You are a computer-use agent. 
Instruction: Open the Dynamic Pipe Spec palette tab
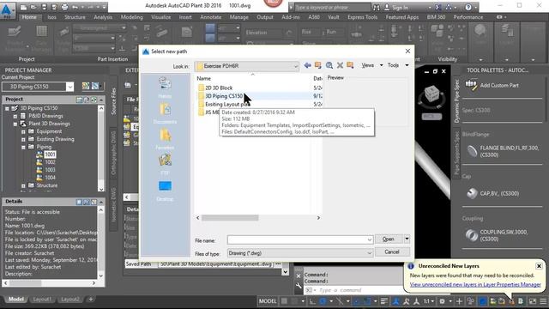tap(456, 101)
